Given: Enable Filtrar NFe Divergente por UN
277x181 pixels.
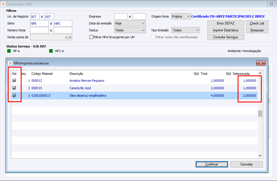Looking at the screenshot, I should click(x=91, y=37).
